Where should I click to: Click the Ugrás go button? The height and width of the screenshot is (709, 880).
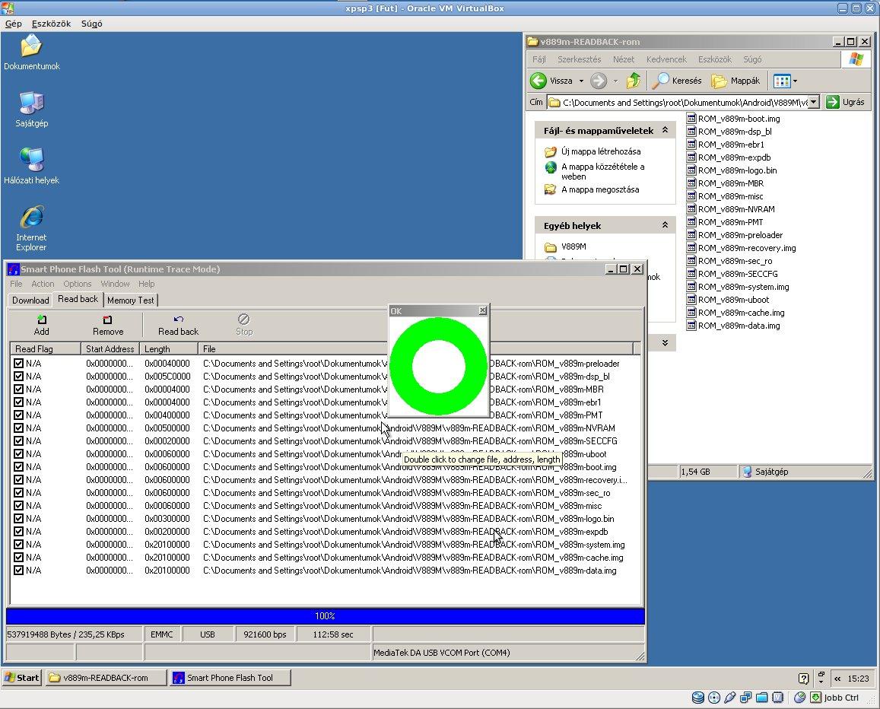(x=846, y=102)
